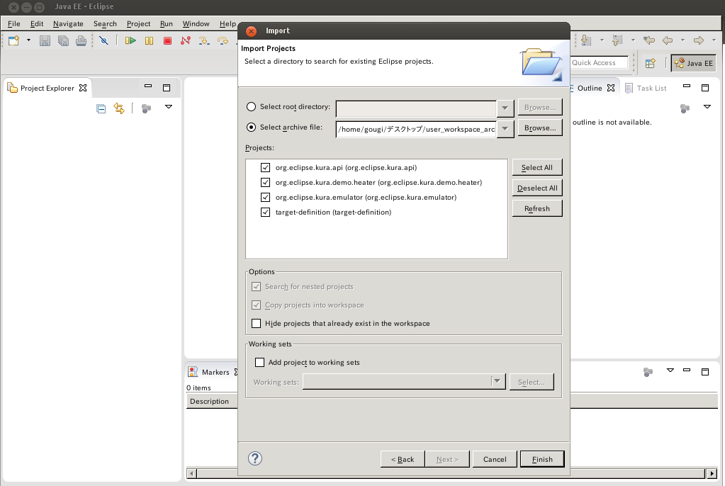
Task: Open the Forward navigation history dropdown
Action: tap(714, 40)
